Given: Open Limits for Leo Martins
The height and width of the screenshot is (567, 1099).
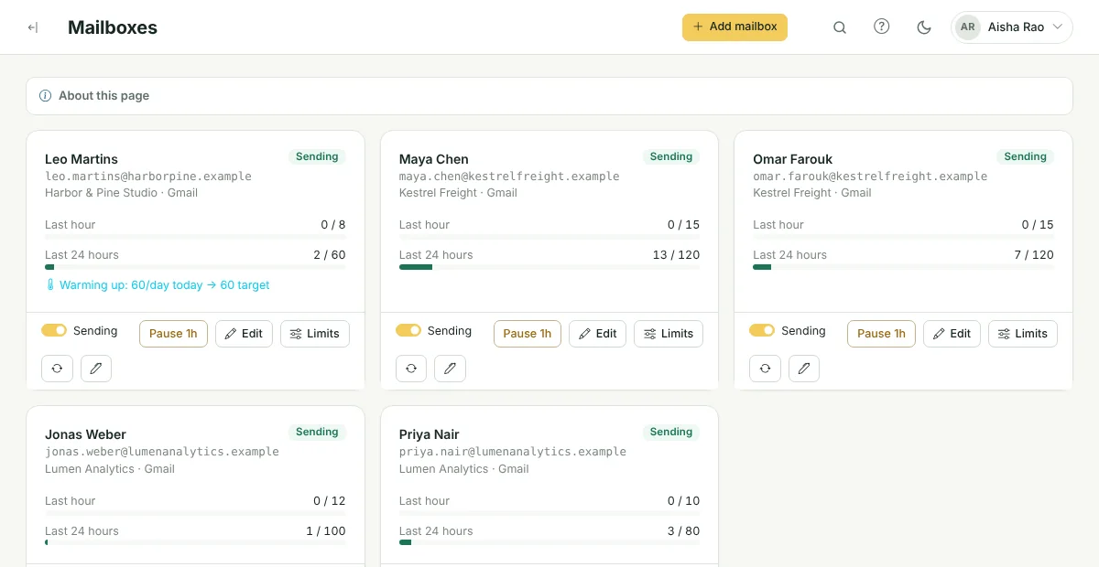Looking at the screenshot, I should pyautogui.click(x=315, y=334).
